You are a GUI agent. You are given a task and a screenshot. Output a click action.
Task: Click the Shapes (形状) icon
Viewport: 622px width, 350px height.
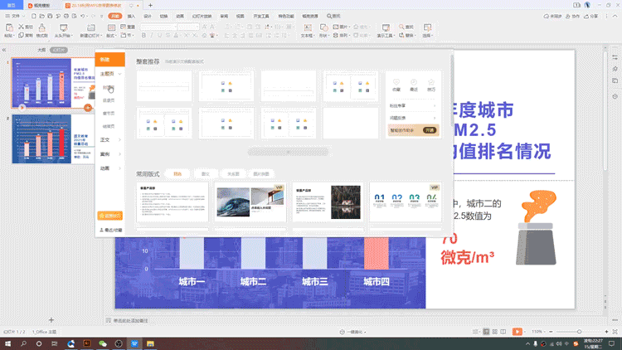324,27
